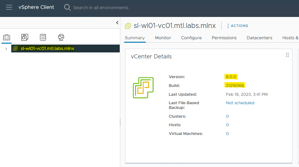Click the search magnifier icon
This screenshot has height=167, width=299.
point(67,8)
